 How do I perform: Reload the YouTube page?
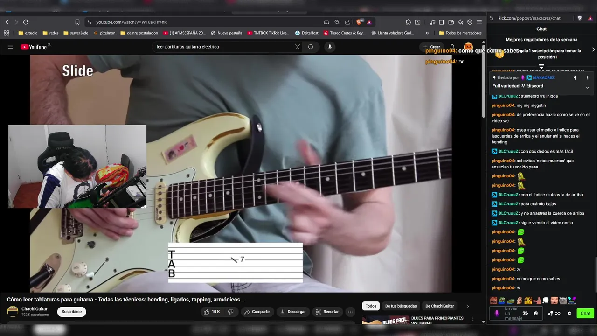(26, 22)
